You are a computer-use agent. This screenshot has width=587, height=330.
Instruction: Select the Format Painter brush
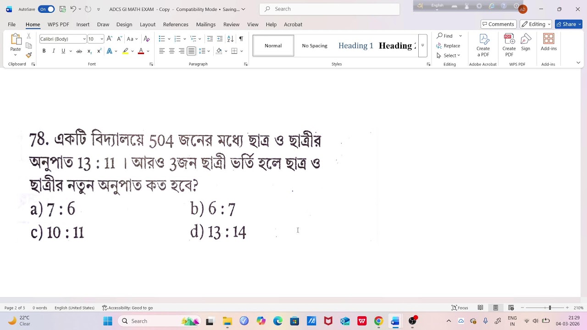click(x=29, y=55)
